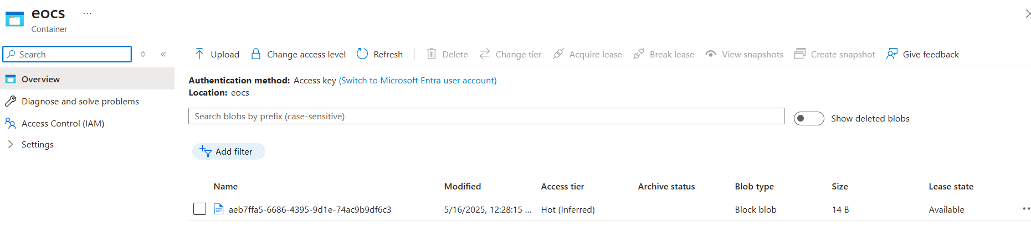Screen dimensions: 1031x248
Task: Sort by the Archive status column header
Action: coord(666,186)
